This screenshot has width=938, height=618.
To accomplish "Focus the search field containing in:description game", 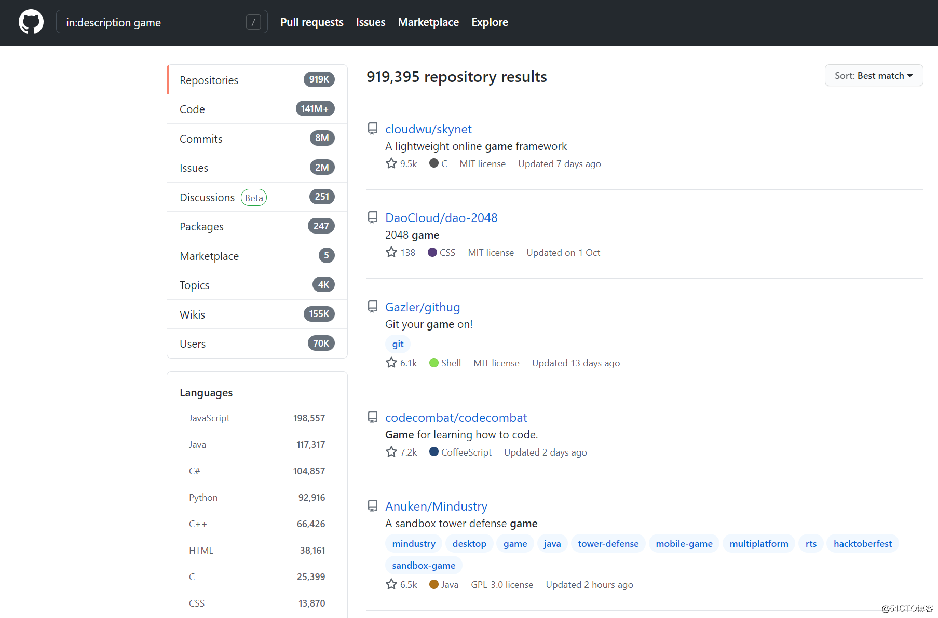I will point(161,22).
